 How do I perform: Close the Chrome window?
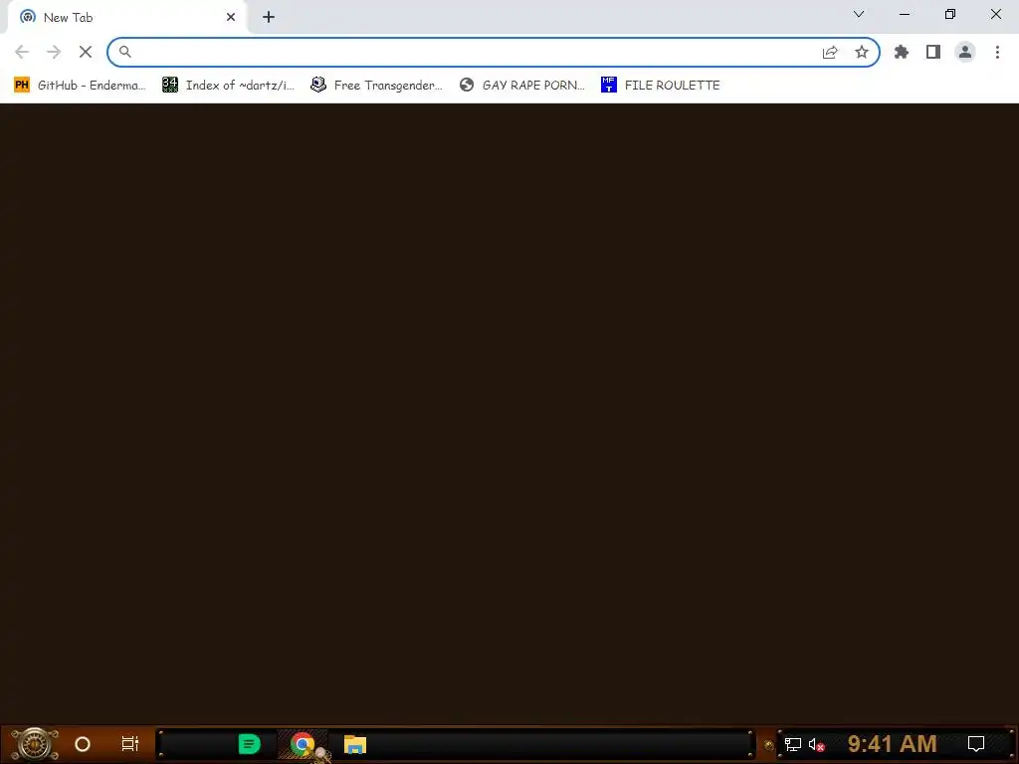click(x=995, y=14)
